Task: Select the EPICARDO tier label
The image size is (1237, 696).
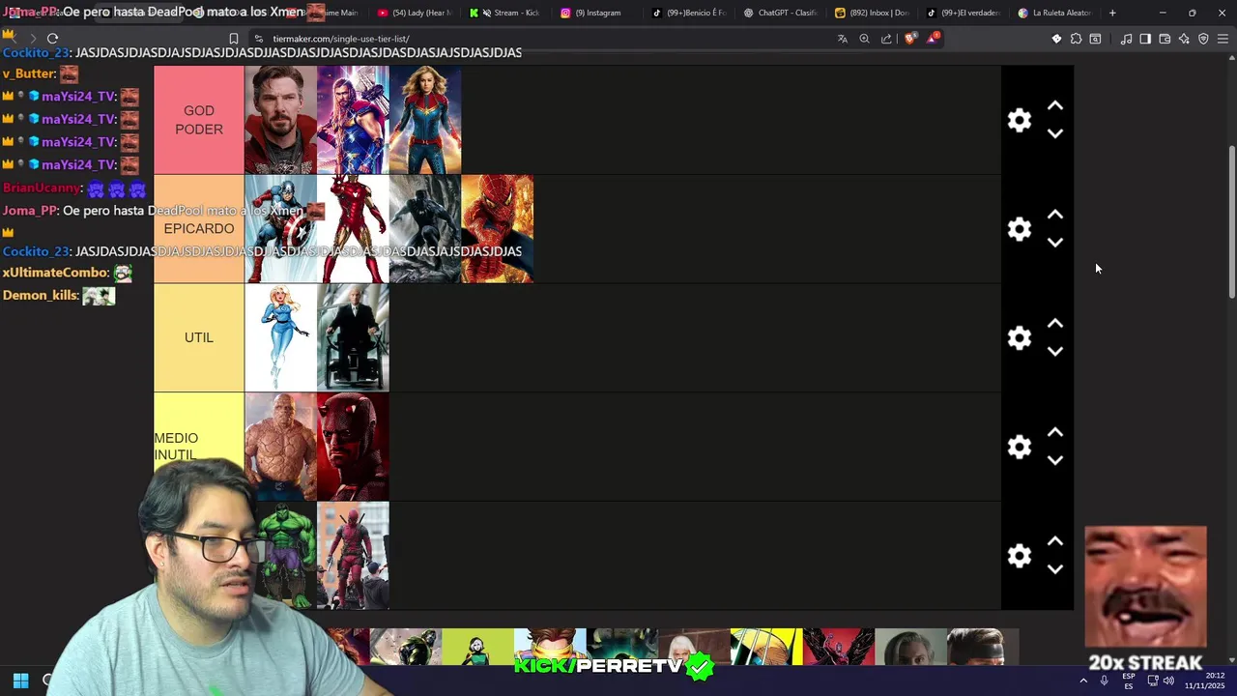Action: point(199,229)
